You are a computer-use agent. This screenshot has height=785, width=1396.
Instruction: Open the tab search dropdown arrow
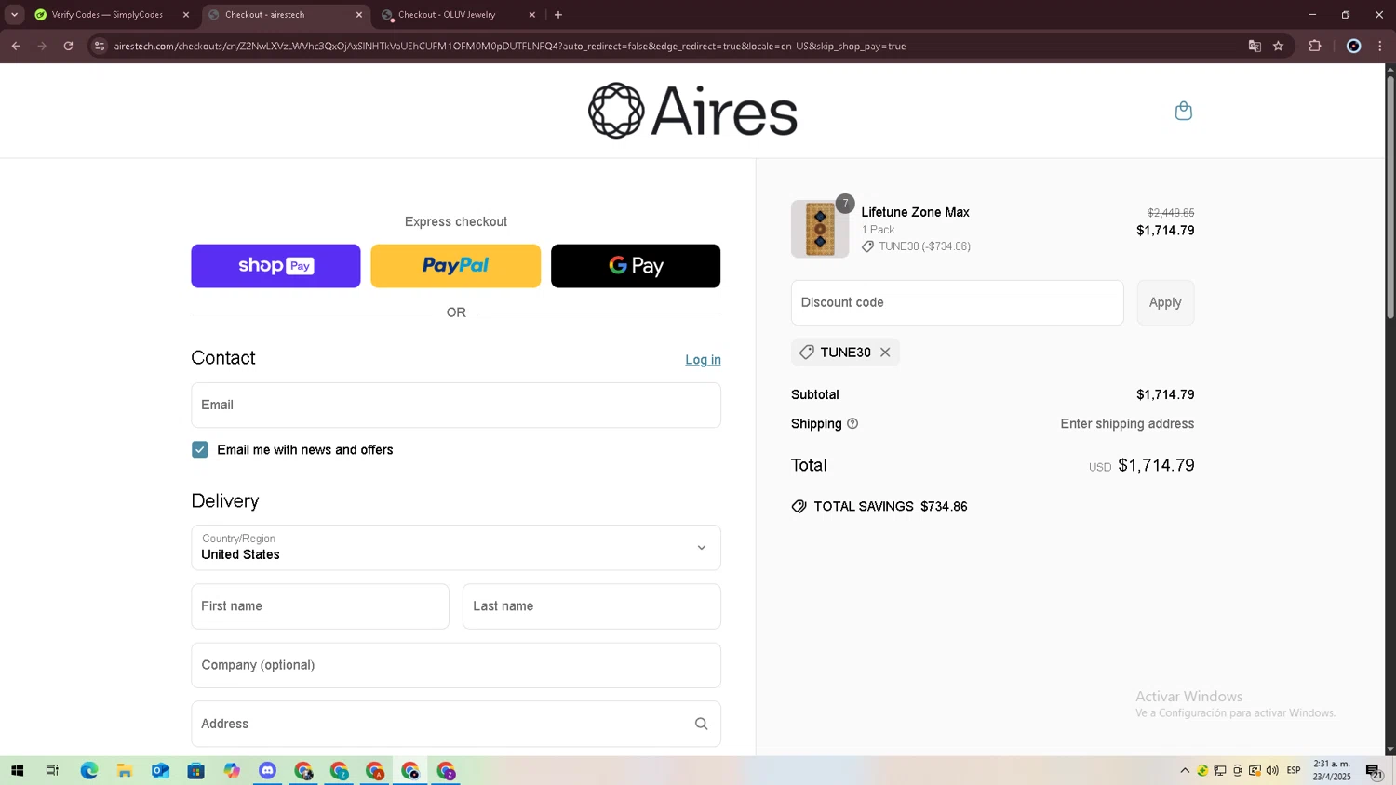[14, 15]
